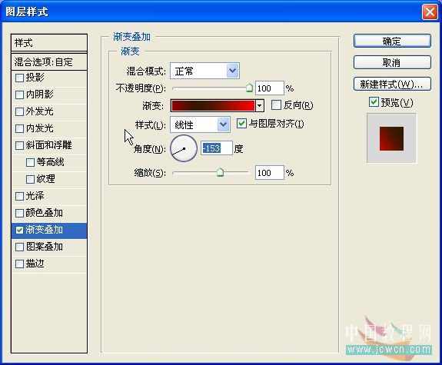This screenshot has height=365, width=442.
Task: Close the 图层样式 dialog
Action: click(430, 12)
